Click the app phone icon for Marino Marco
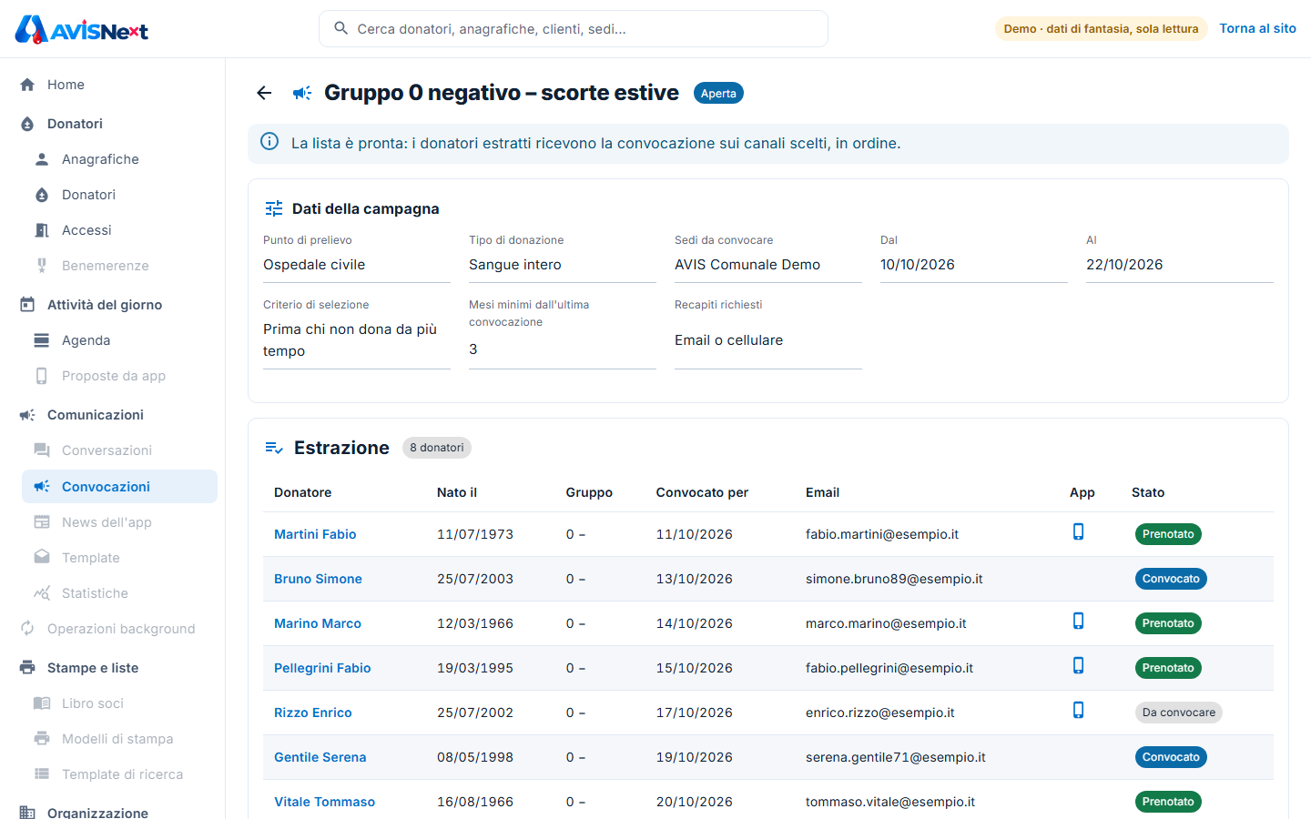Image resolution: width=1311 pixels, height=819 pixels. 1078,622
